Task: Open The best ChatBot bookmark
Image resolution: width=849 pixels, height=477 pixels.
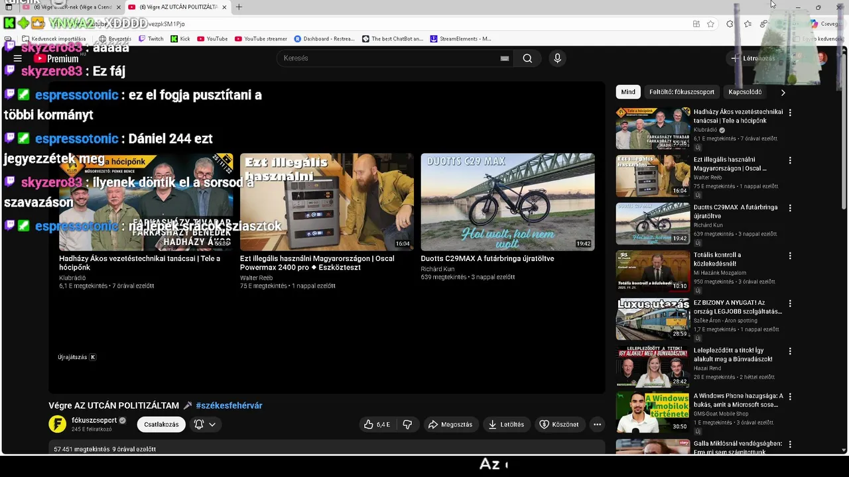Action: pos(393,39)
